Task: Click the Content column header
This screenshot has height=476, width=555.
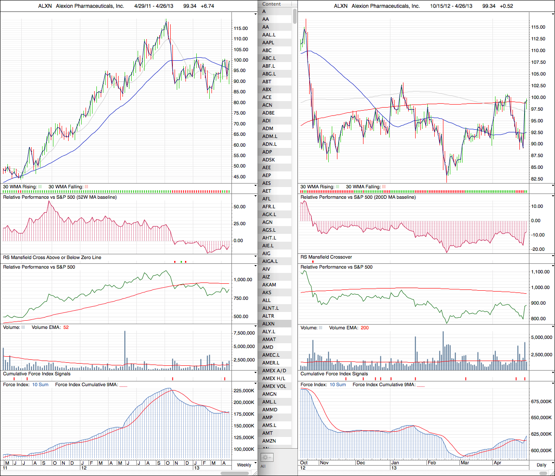Action: [272, 4]
